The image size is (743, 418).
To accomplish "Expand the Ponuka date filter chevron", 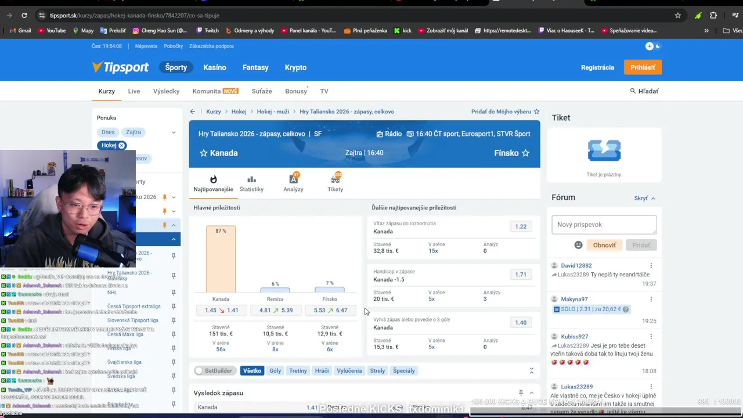I will (x=173, y=132).
